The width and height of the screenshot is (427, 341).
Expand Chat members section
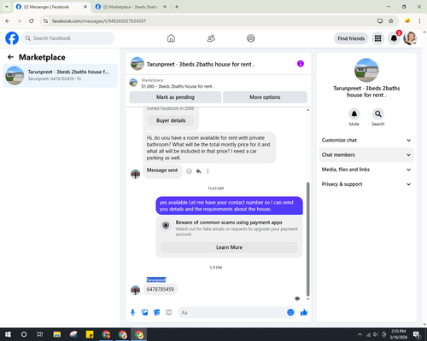tap(366, 155)
